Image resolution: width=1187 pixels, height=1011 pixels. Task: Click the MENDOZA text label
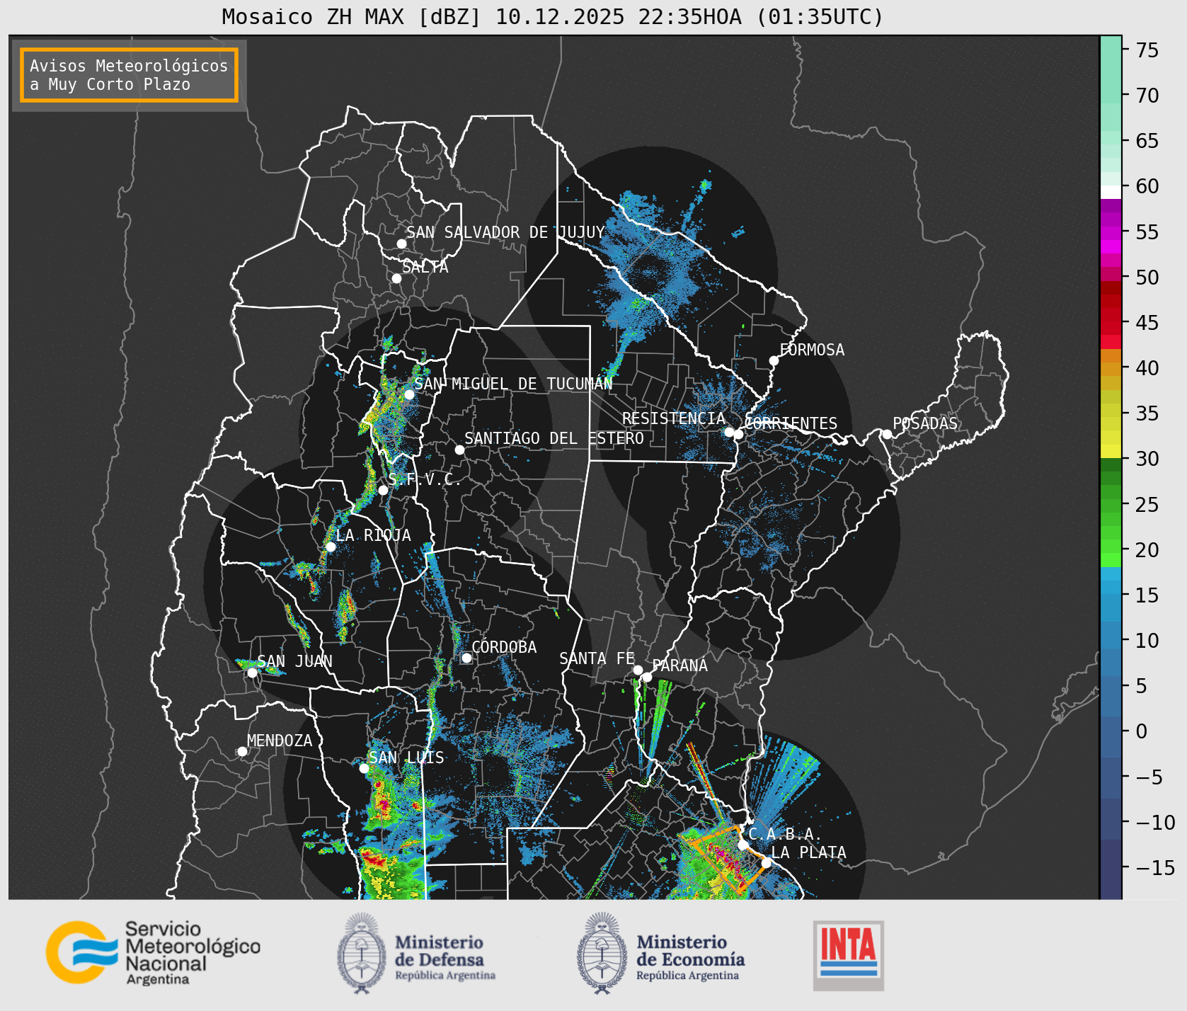tap(280, 741)
